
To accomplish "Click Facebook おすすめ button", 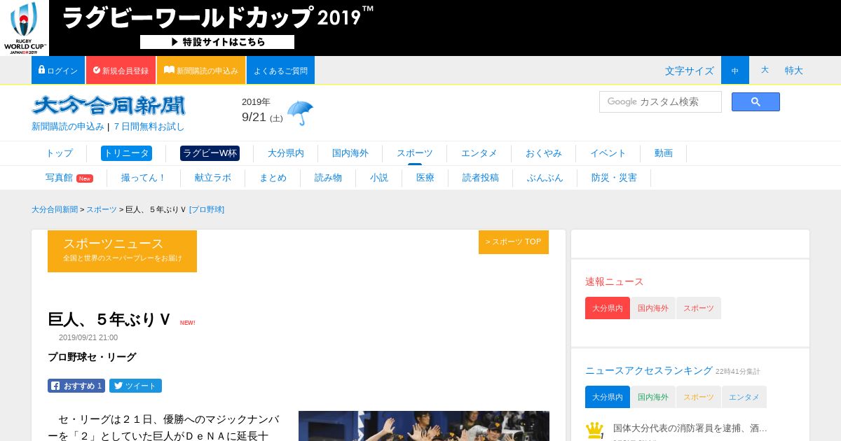I will (x=76, y=386).
